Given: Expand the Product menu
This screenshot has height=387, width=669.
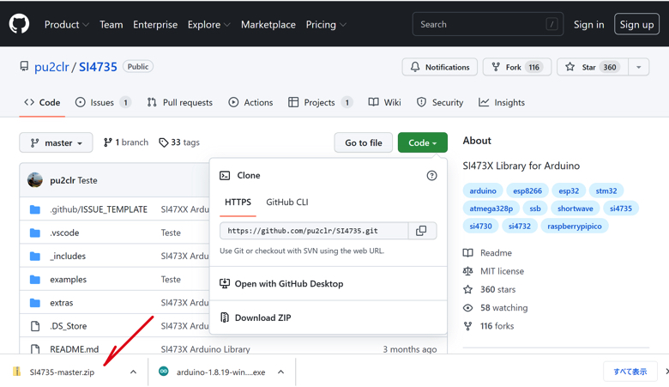Looking at the screenshot, I should click(x=67, y=25).
